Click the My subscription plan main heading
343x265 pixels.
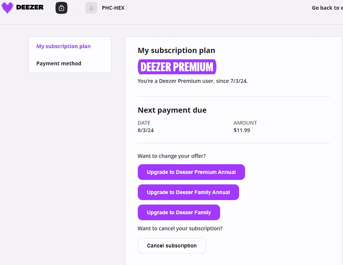[177, 50]
